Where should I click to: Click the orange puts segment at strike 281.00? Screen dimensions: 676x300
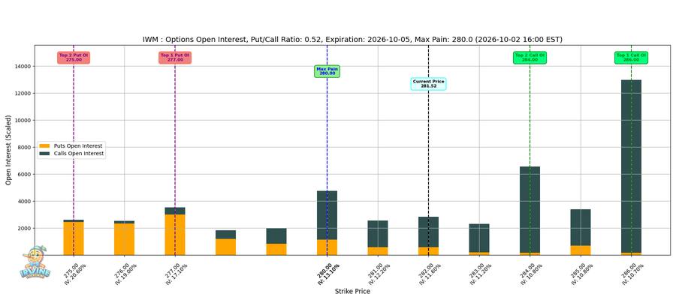tap(378, 251)
